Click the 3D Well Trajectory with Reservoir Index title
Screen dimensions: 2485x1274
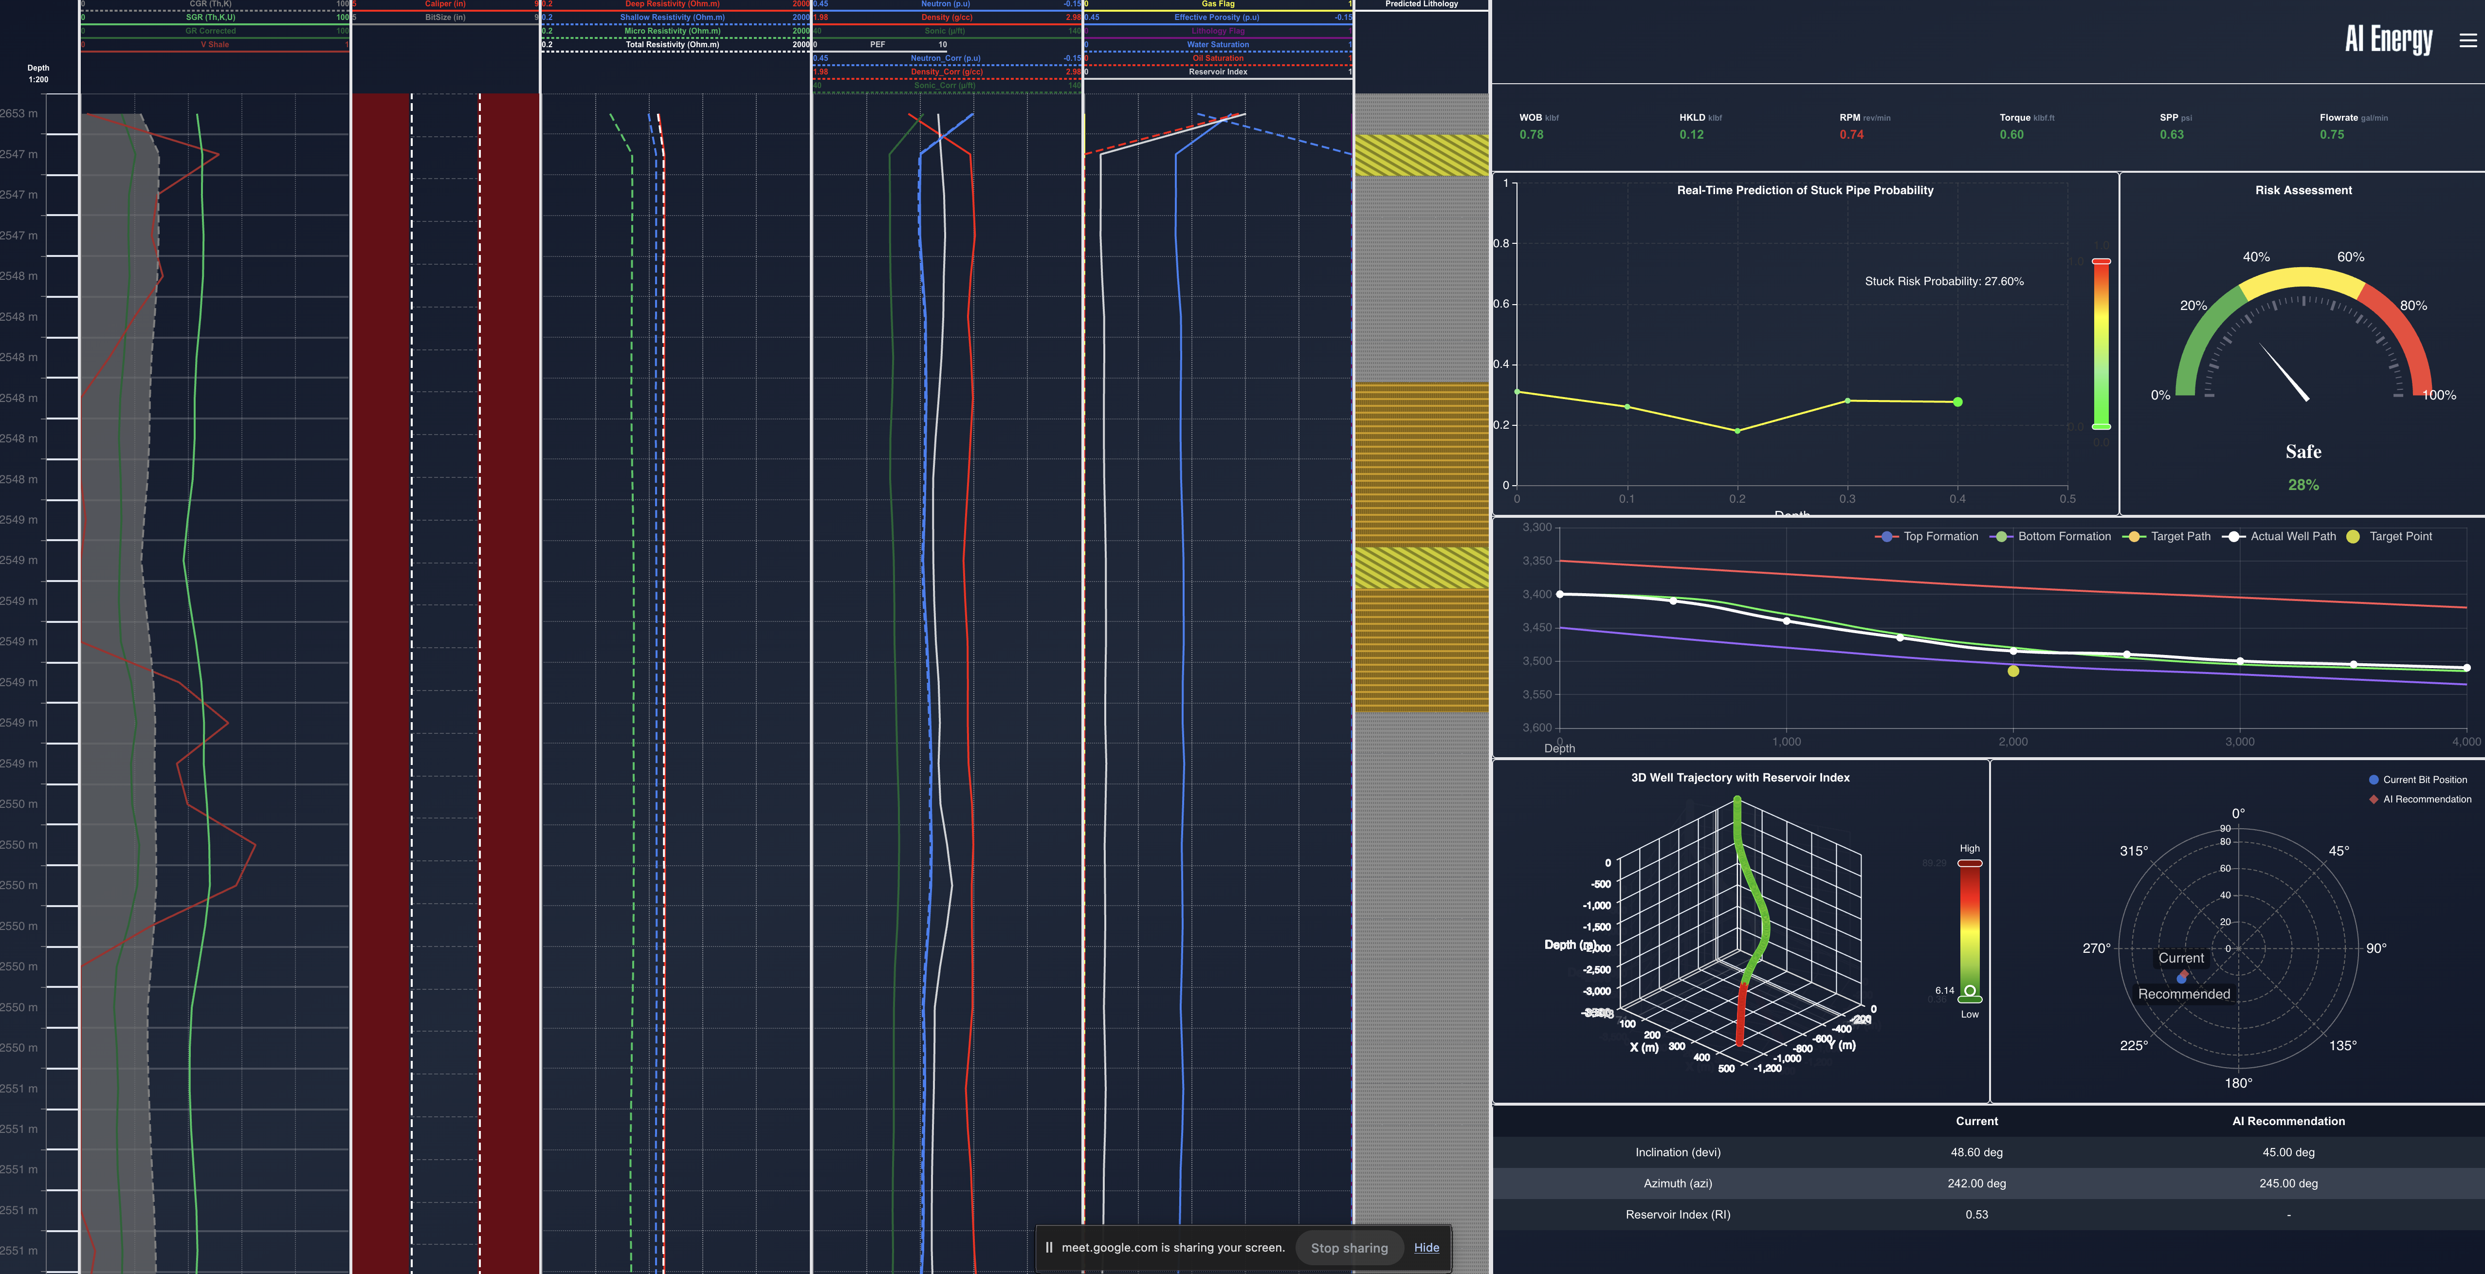pos(1739,777)
